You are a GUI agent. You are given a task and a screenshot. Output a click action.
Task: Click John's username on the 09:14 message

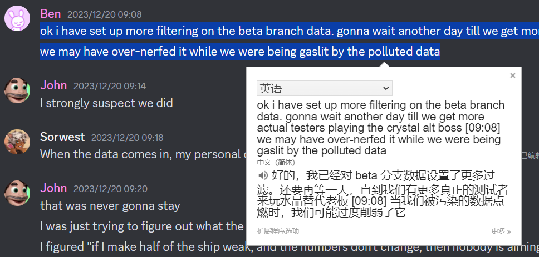point(53,85)
